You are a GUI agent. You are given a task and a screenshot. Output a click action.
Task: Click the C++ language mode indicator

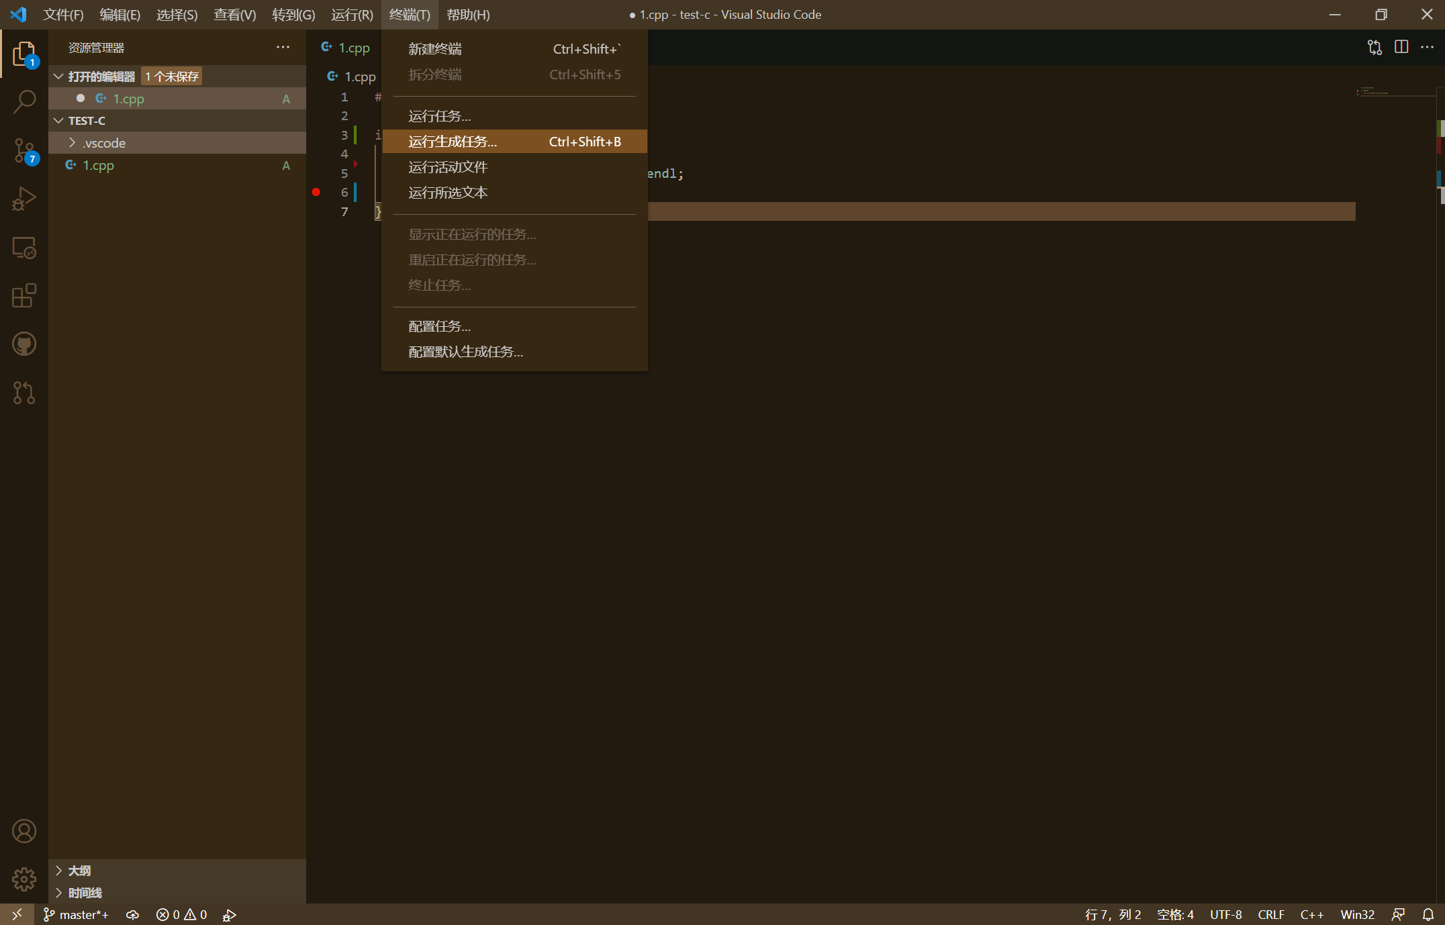(1311, 914)
